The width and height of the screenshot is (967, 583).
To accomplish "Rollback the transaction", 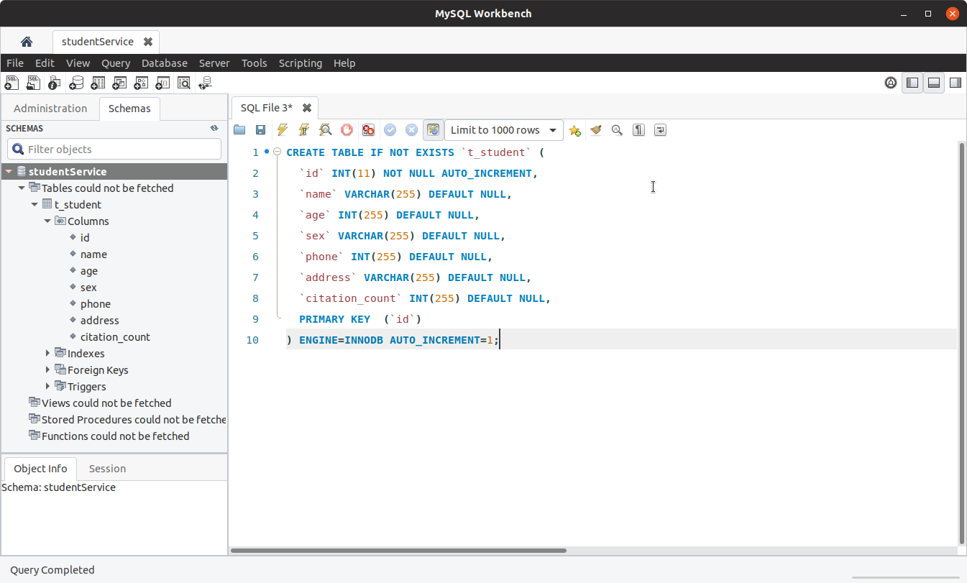I will coord(411,130).
